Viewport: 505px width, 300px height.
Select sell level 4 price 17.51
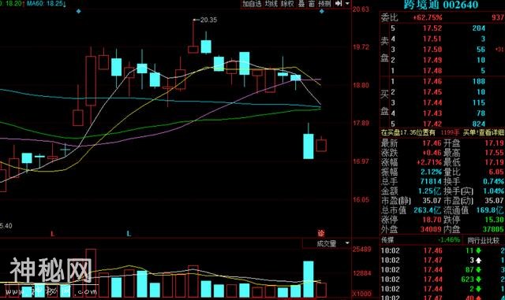tap(432, 39)
